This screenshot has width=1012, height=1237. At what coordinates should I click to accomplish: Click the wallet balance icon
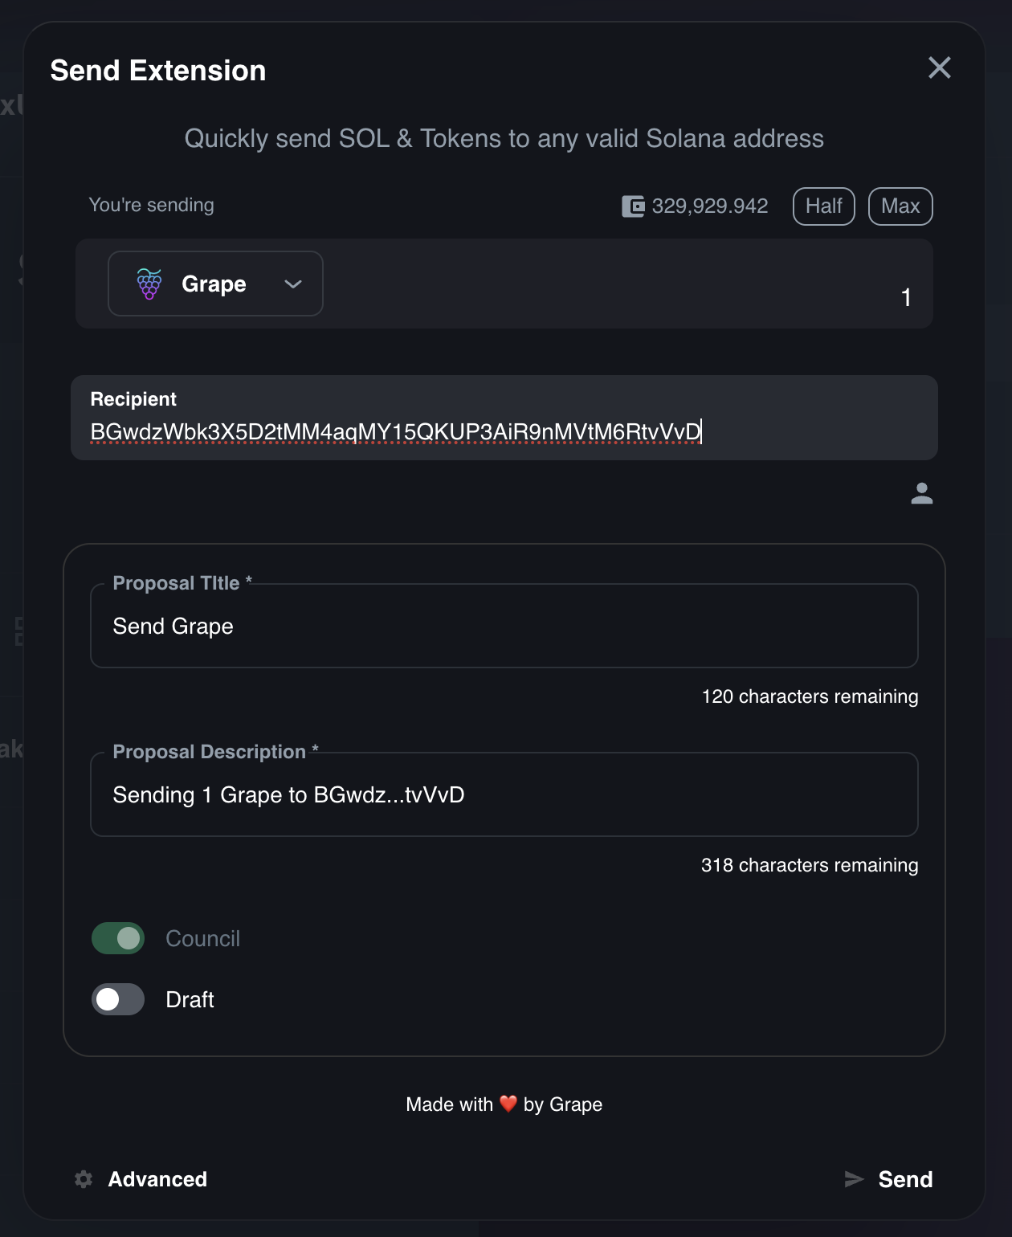pos(633,206)
